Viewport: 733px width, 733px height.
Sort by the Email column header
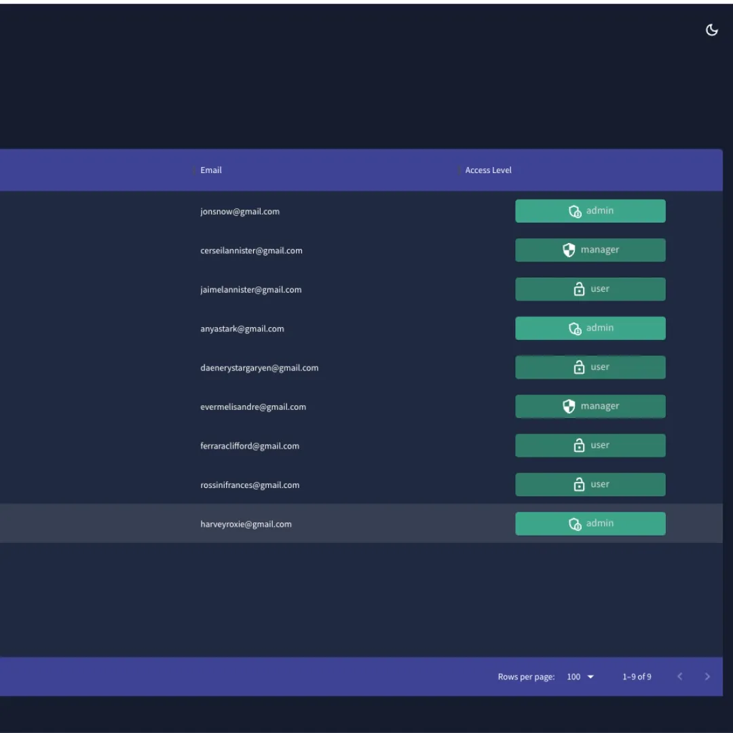211,170
